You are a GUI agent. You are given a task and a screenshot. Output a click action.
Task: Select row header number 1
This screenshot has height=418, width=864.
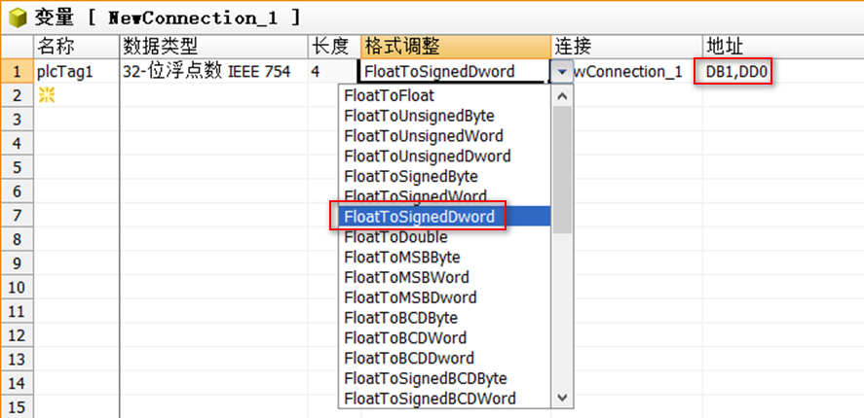tap(17, 71)
